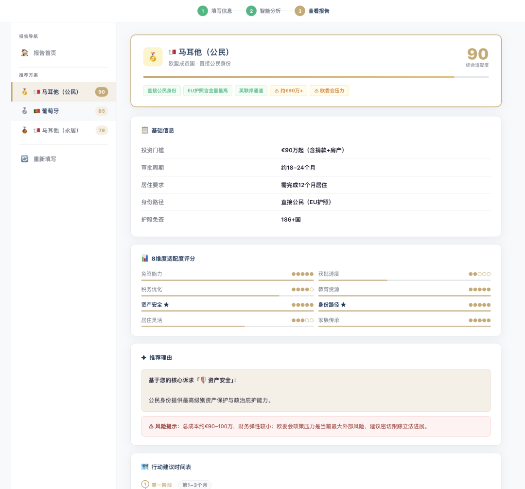Click the value 186+国

[291, 220]
